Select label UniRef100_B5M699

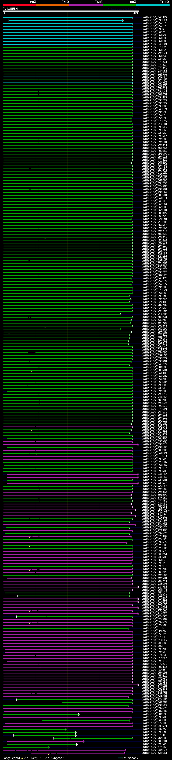(x=154, y=118)
